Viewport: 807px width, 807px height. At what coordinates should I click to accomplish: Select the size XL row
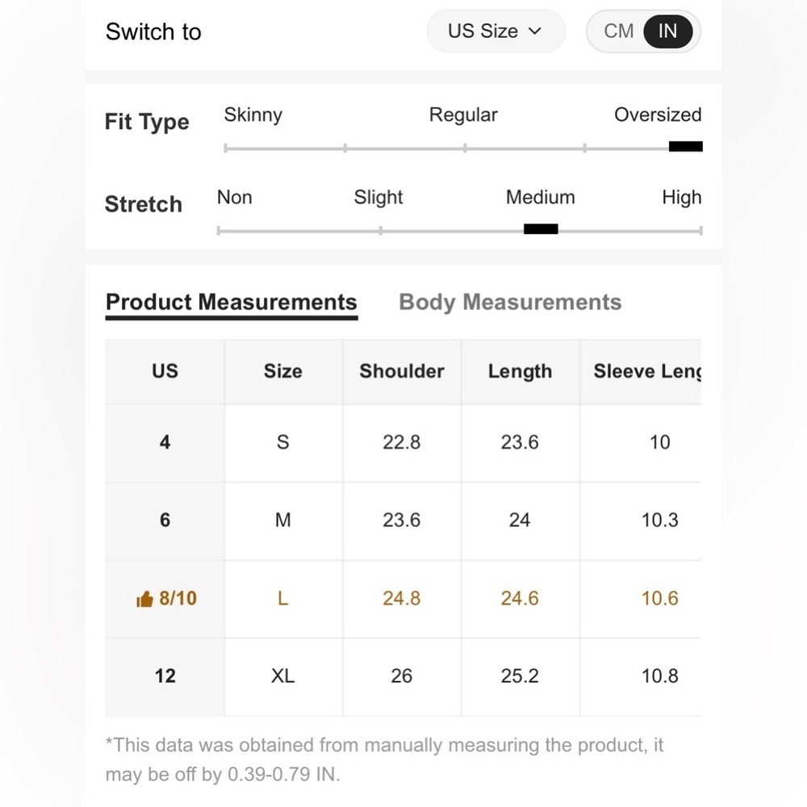coord(403,677)
